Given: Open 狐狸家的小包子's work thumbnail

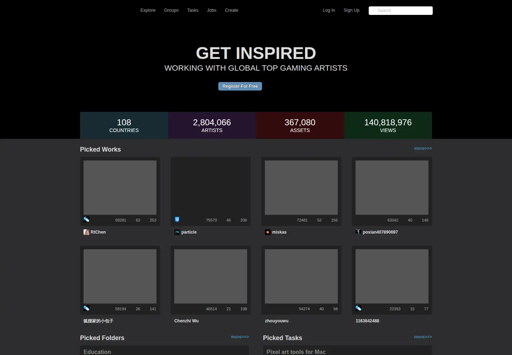Looking at the screenshot, I should coord(120,276).
